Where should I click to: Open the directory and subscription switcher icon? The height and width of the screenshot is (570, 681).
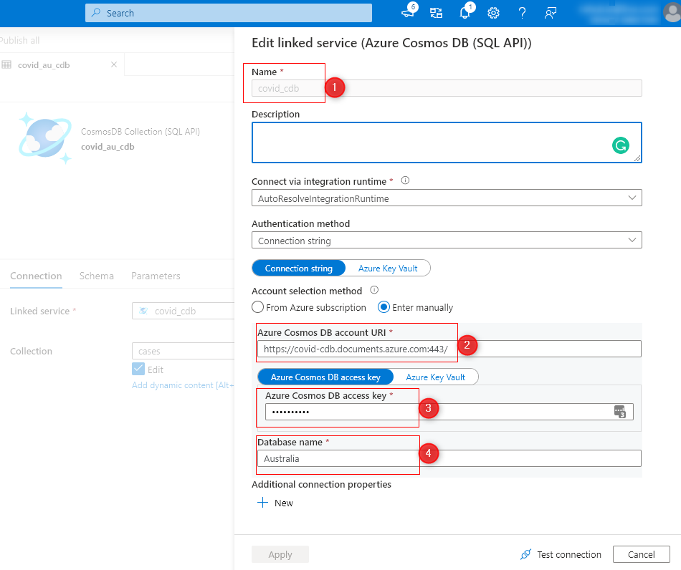(x=436, y=13)
